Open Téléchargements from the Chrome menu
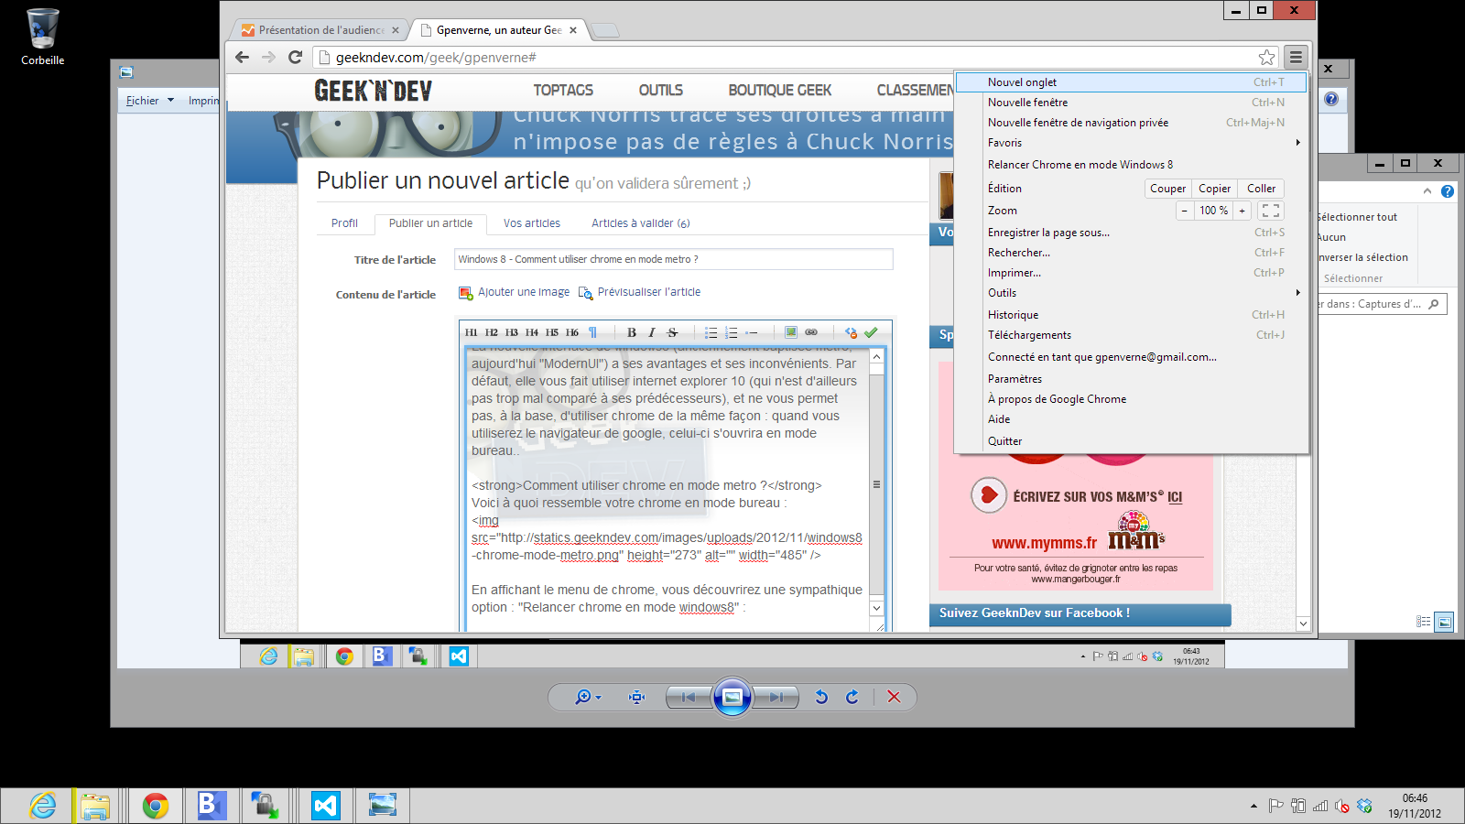Screen dimensions: 1465x824 (1131, 335)
